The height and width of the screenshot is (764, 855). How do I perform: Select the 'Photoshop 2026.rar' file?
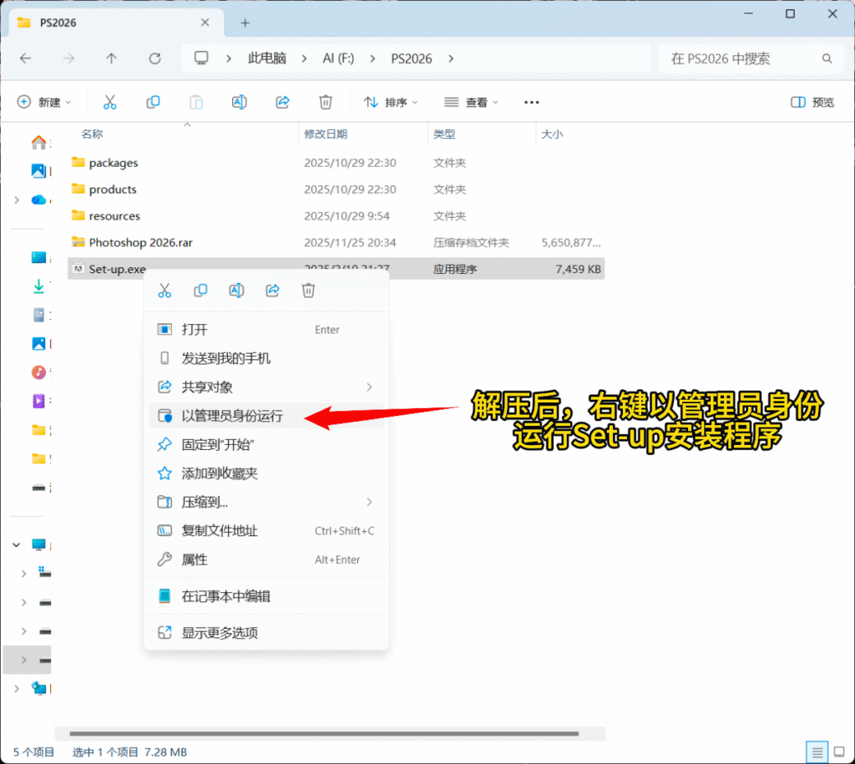[x=140, y=242]
